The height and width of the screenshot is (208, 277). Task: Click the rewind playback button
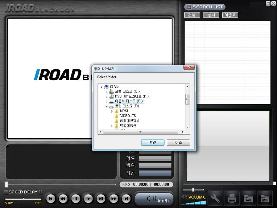(x=63, y=199)
